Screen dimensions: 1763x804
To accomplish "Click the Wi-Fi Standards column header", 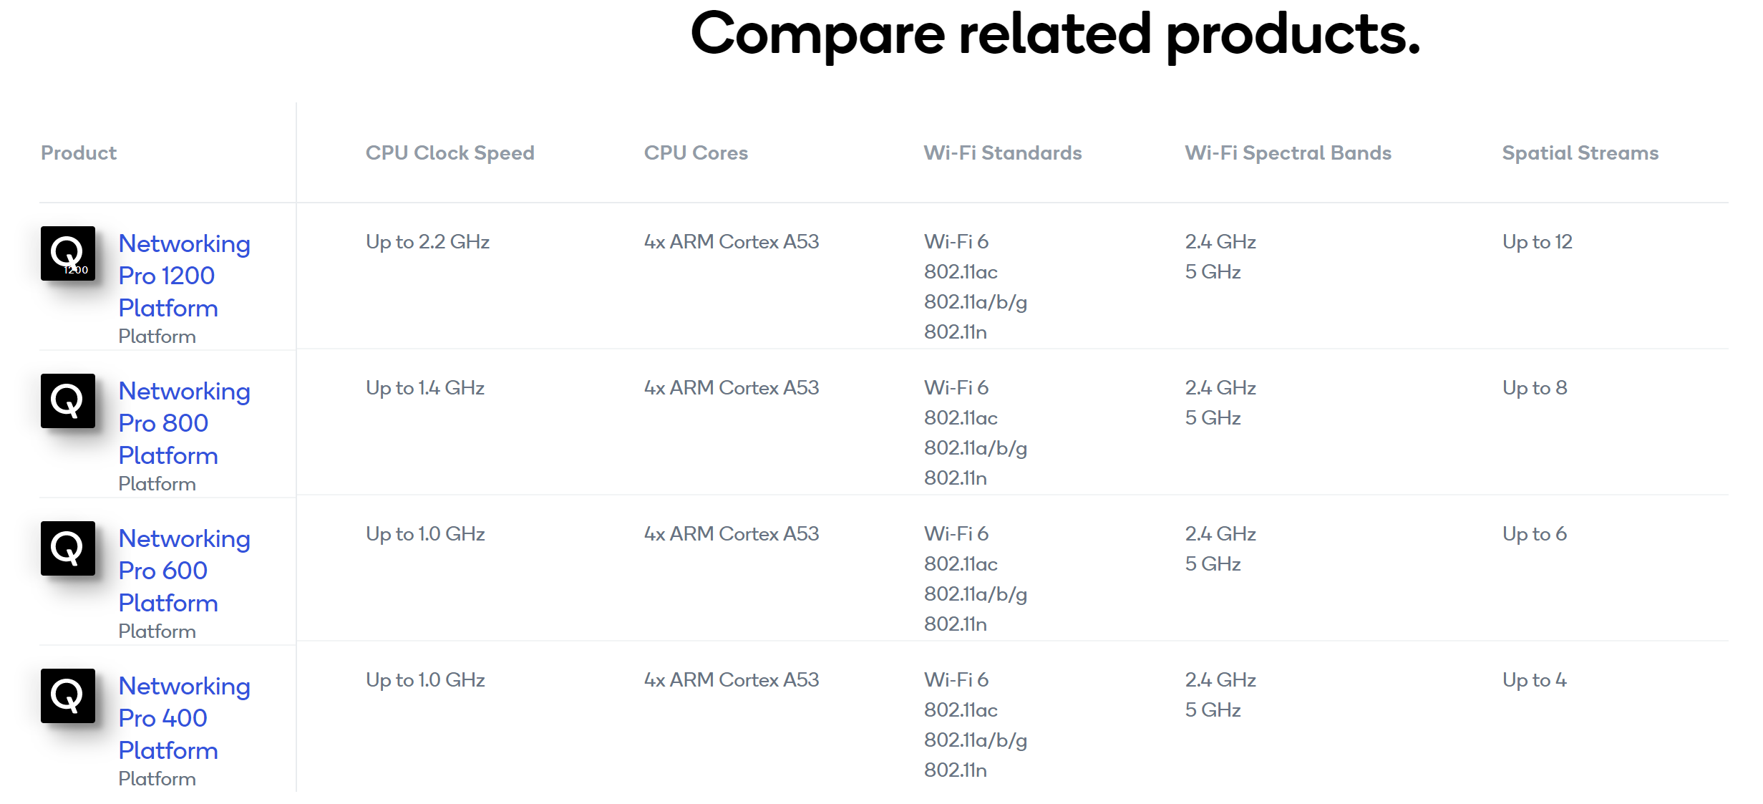I will tap(1003, 153).
